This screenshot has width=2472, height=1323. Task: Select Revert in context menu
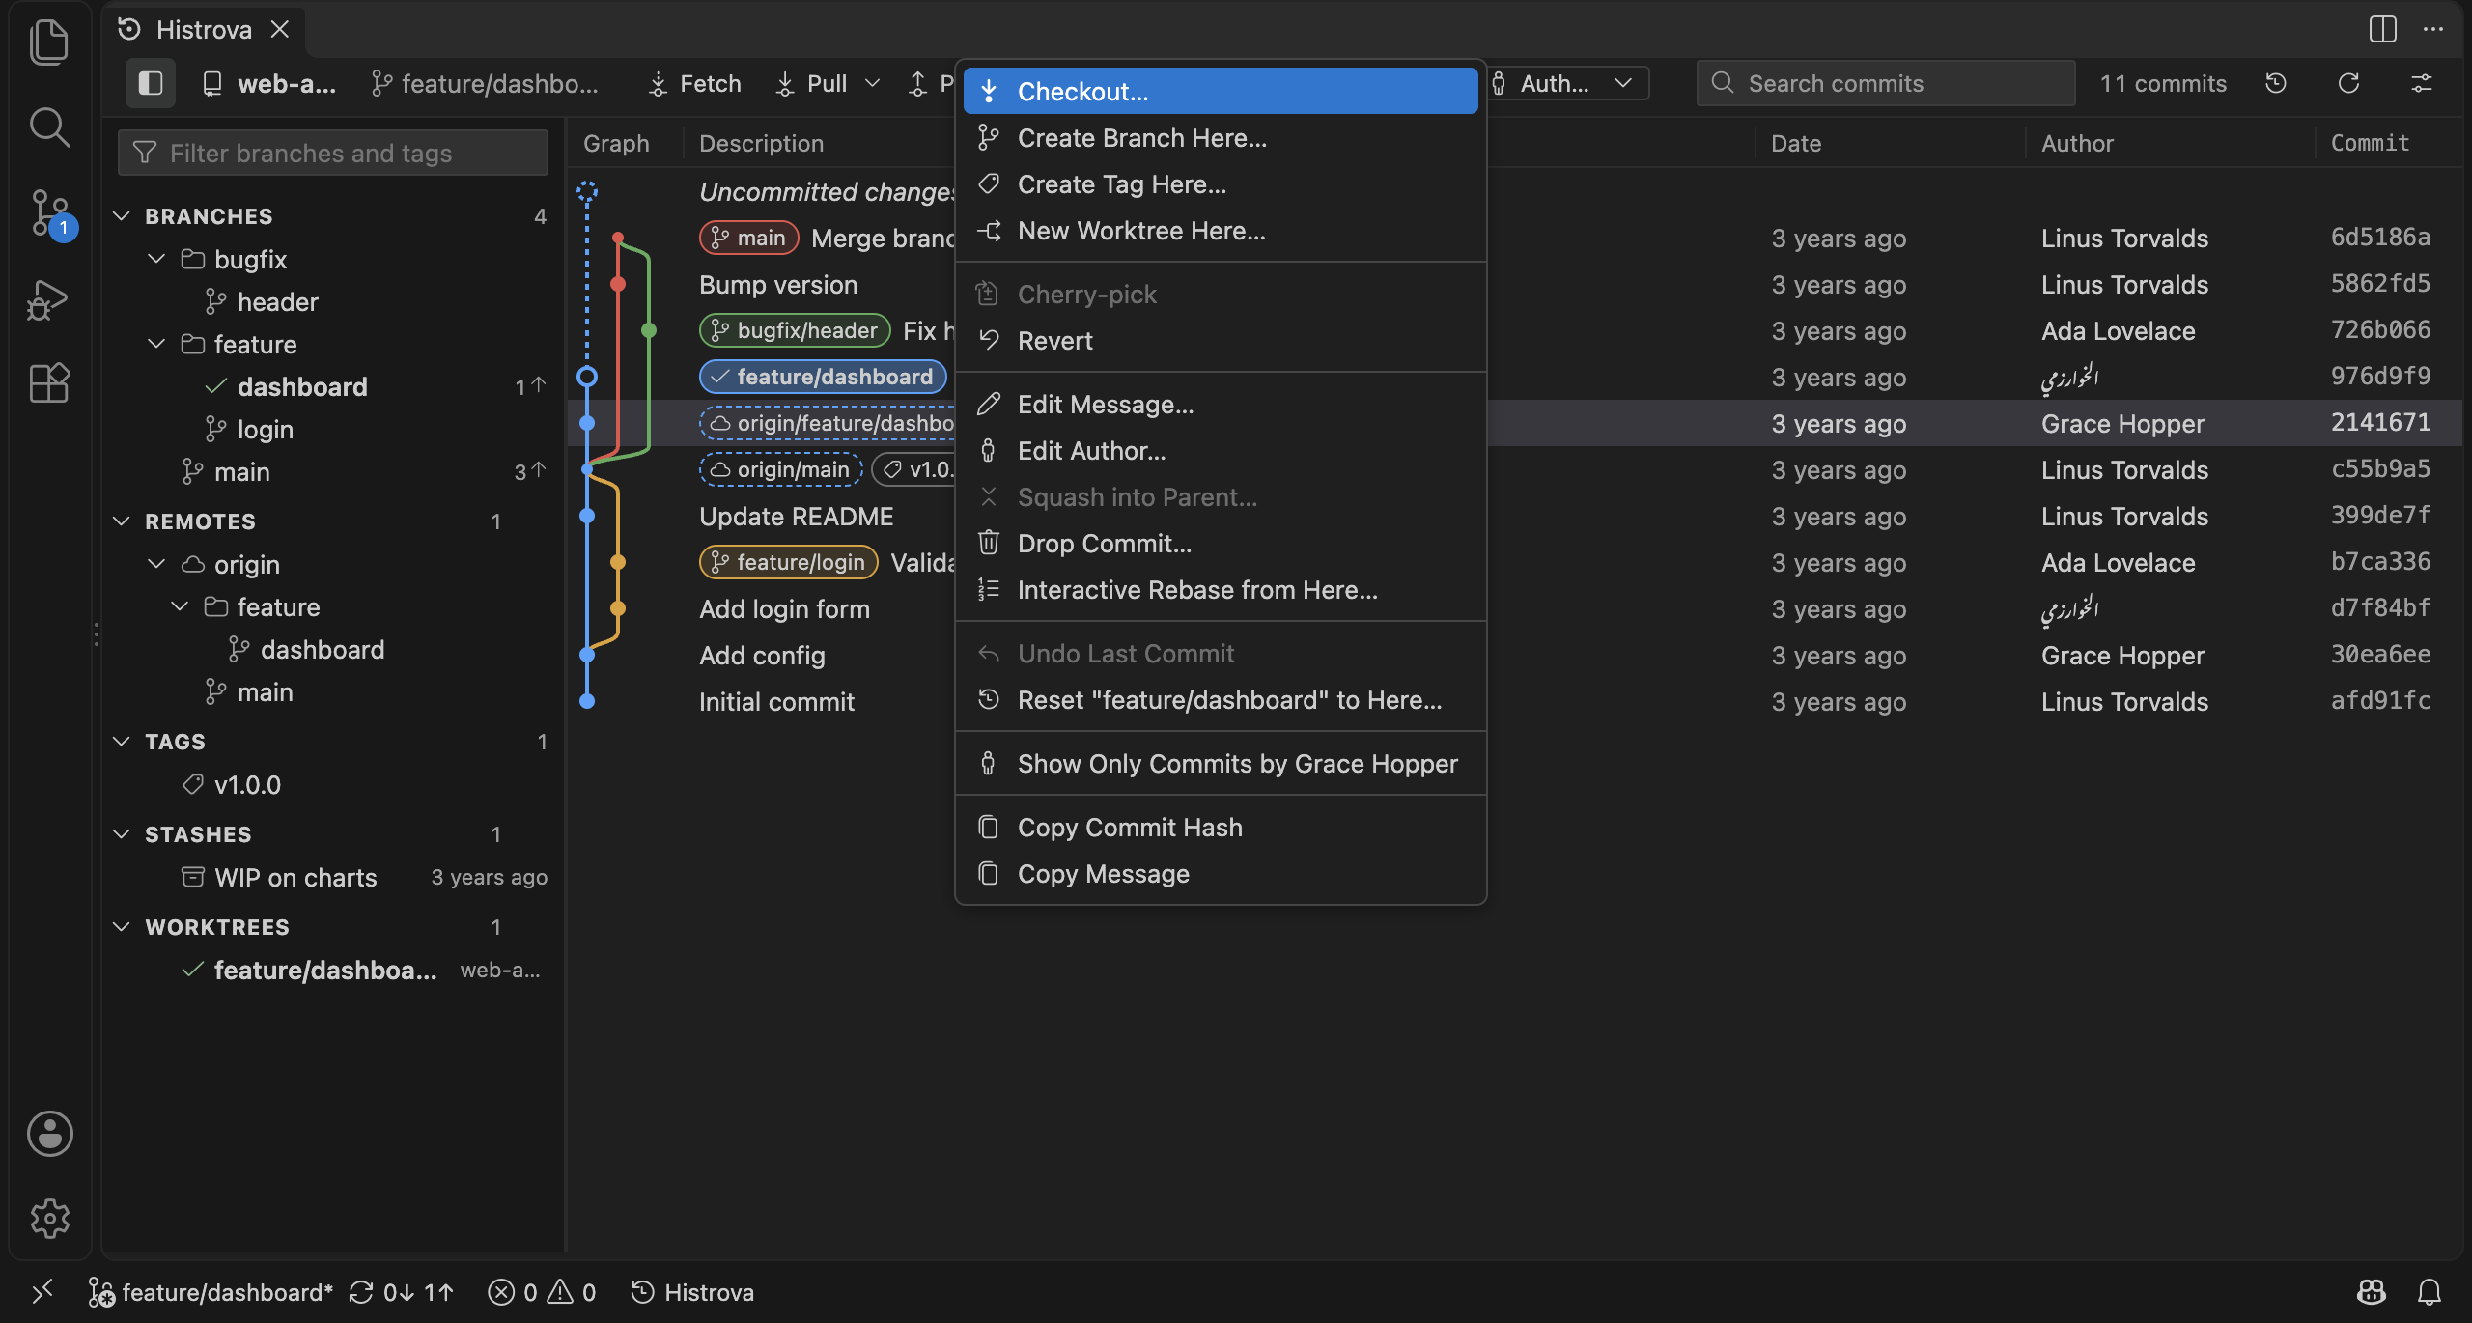click(x=1221, y=340)
